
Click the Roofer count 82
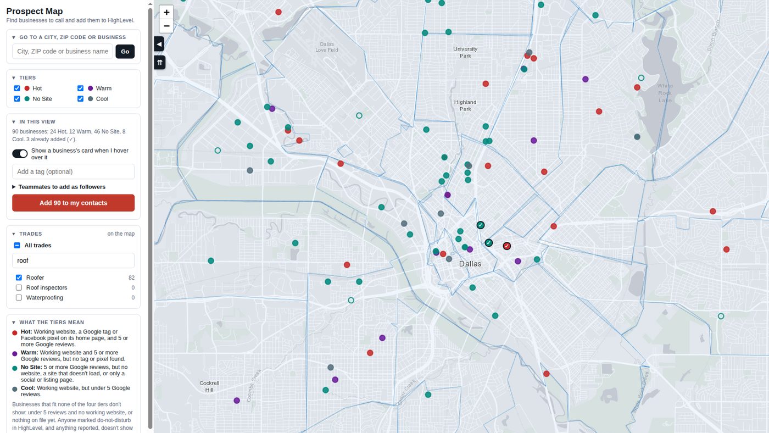pyautogui.click(x=131, y=278)
